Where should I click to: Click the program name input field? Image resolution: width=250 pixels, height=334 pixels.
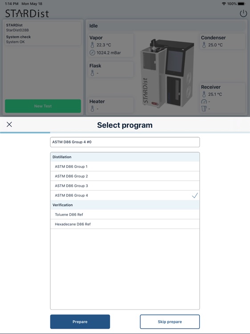125,142
